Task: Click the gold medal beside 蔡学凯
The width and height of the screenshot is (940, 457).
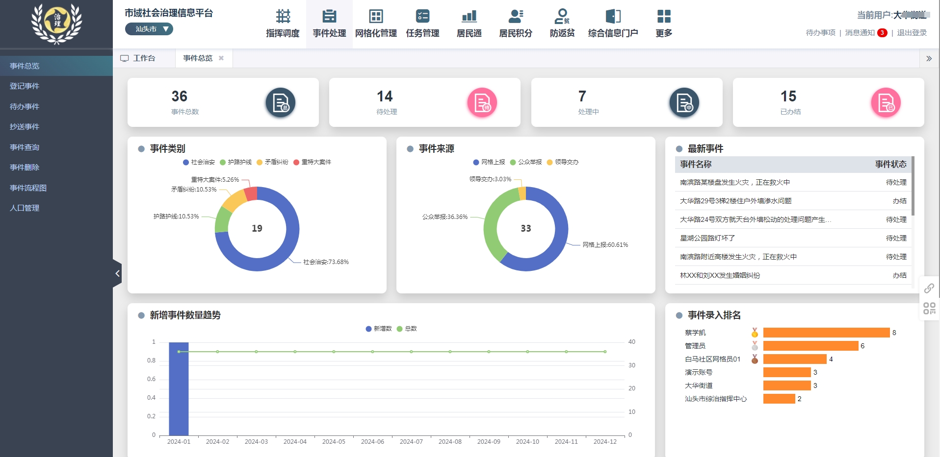Action: click(755, 333)
